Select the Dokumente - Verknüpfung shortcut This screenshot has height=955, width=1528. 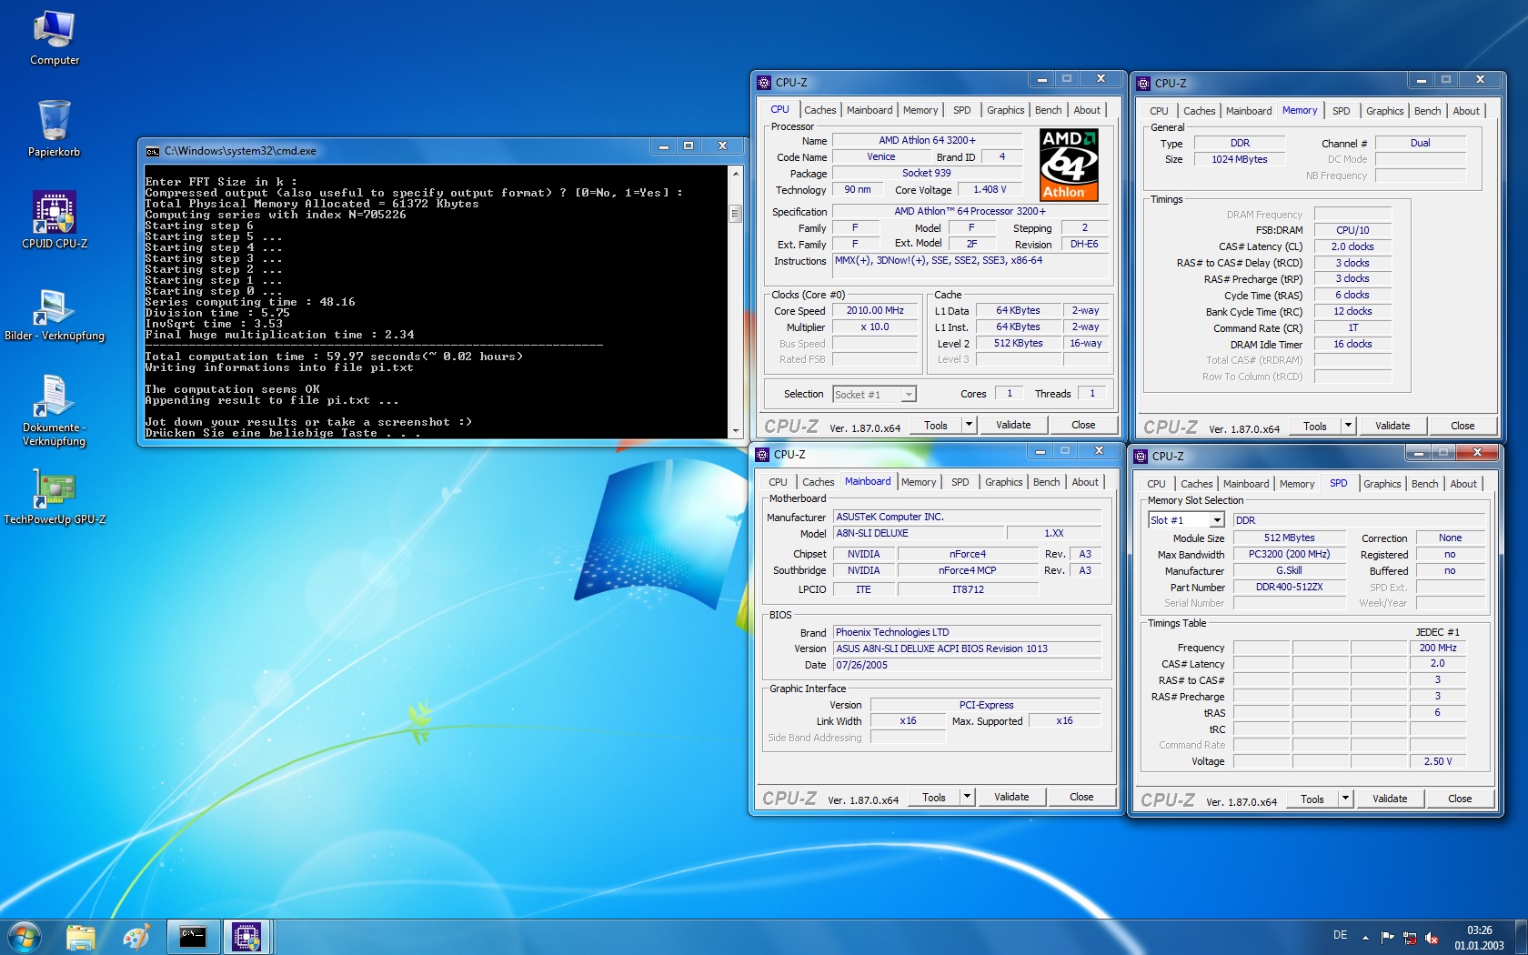pyautogui.click(x=55, y=411)
